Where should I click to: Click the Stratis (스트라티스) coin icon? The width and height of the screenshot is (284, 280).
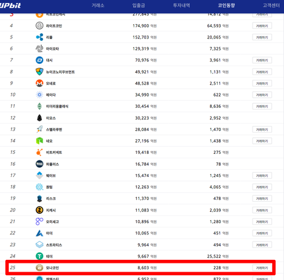(40, 244)
